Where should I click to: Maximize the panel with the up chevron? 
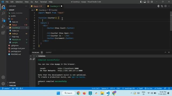[x=165, y=52]
